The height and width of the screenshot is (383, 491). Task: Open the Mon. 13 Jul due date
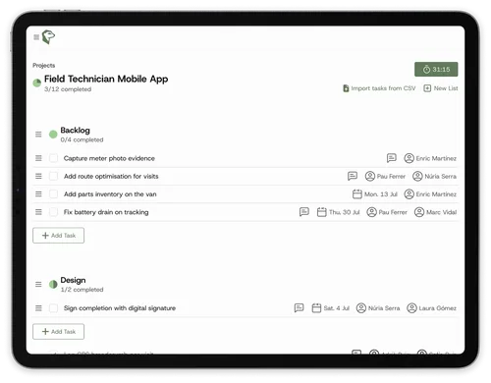375,194
